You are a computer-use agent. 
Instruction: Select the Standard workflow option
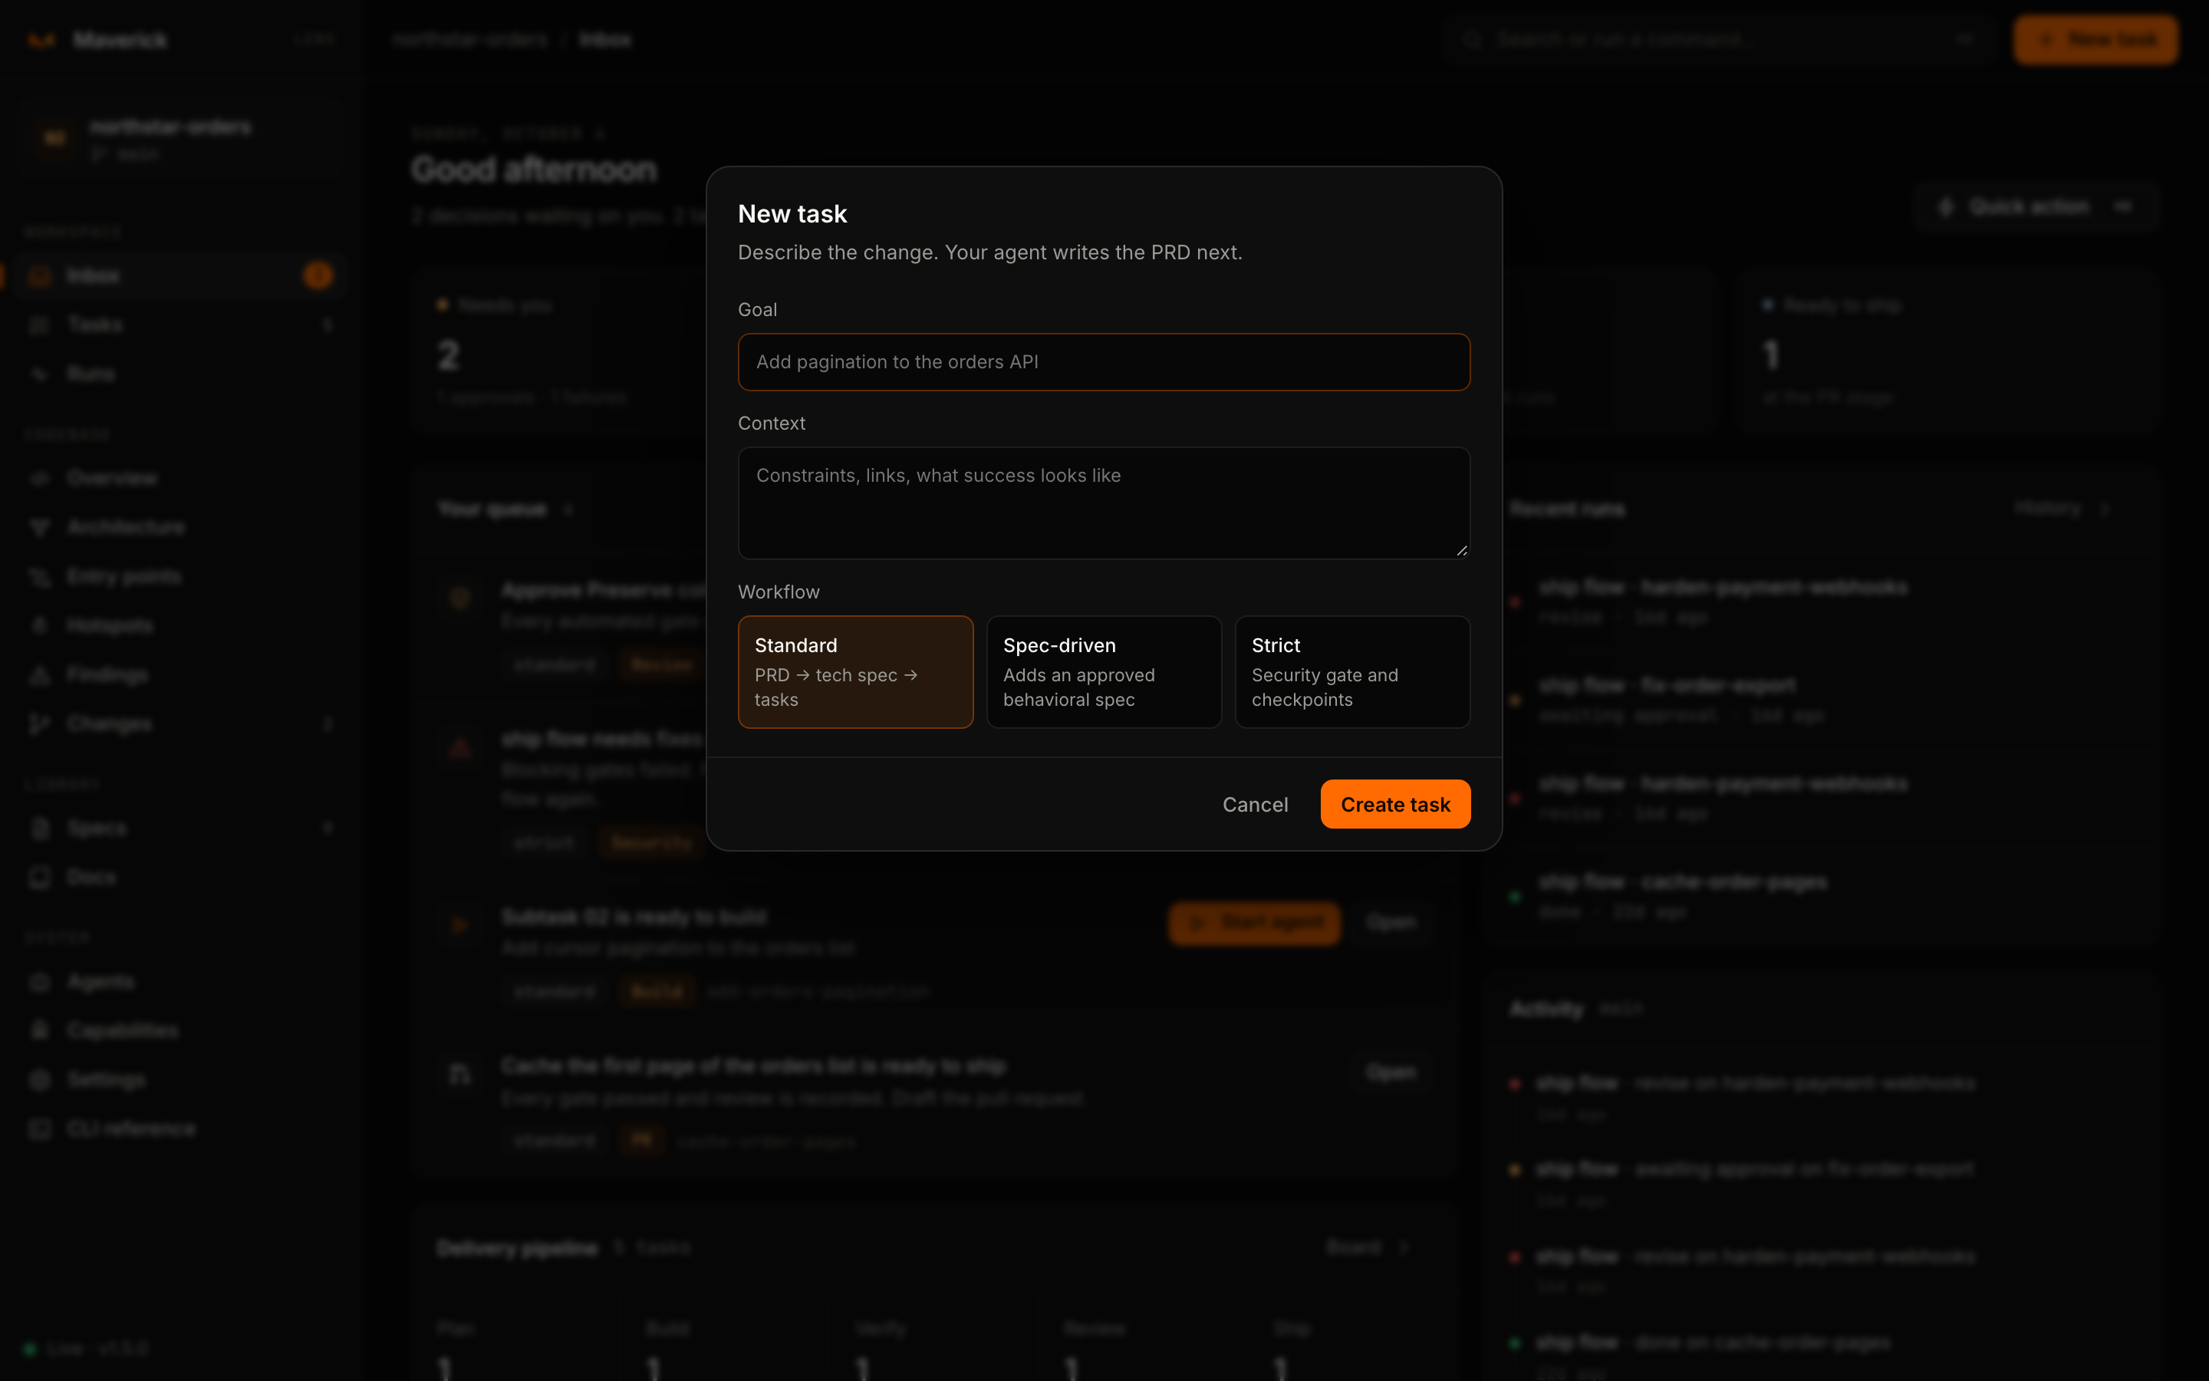pyautogui.click(x=855, y=672)
